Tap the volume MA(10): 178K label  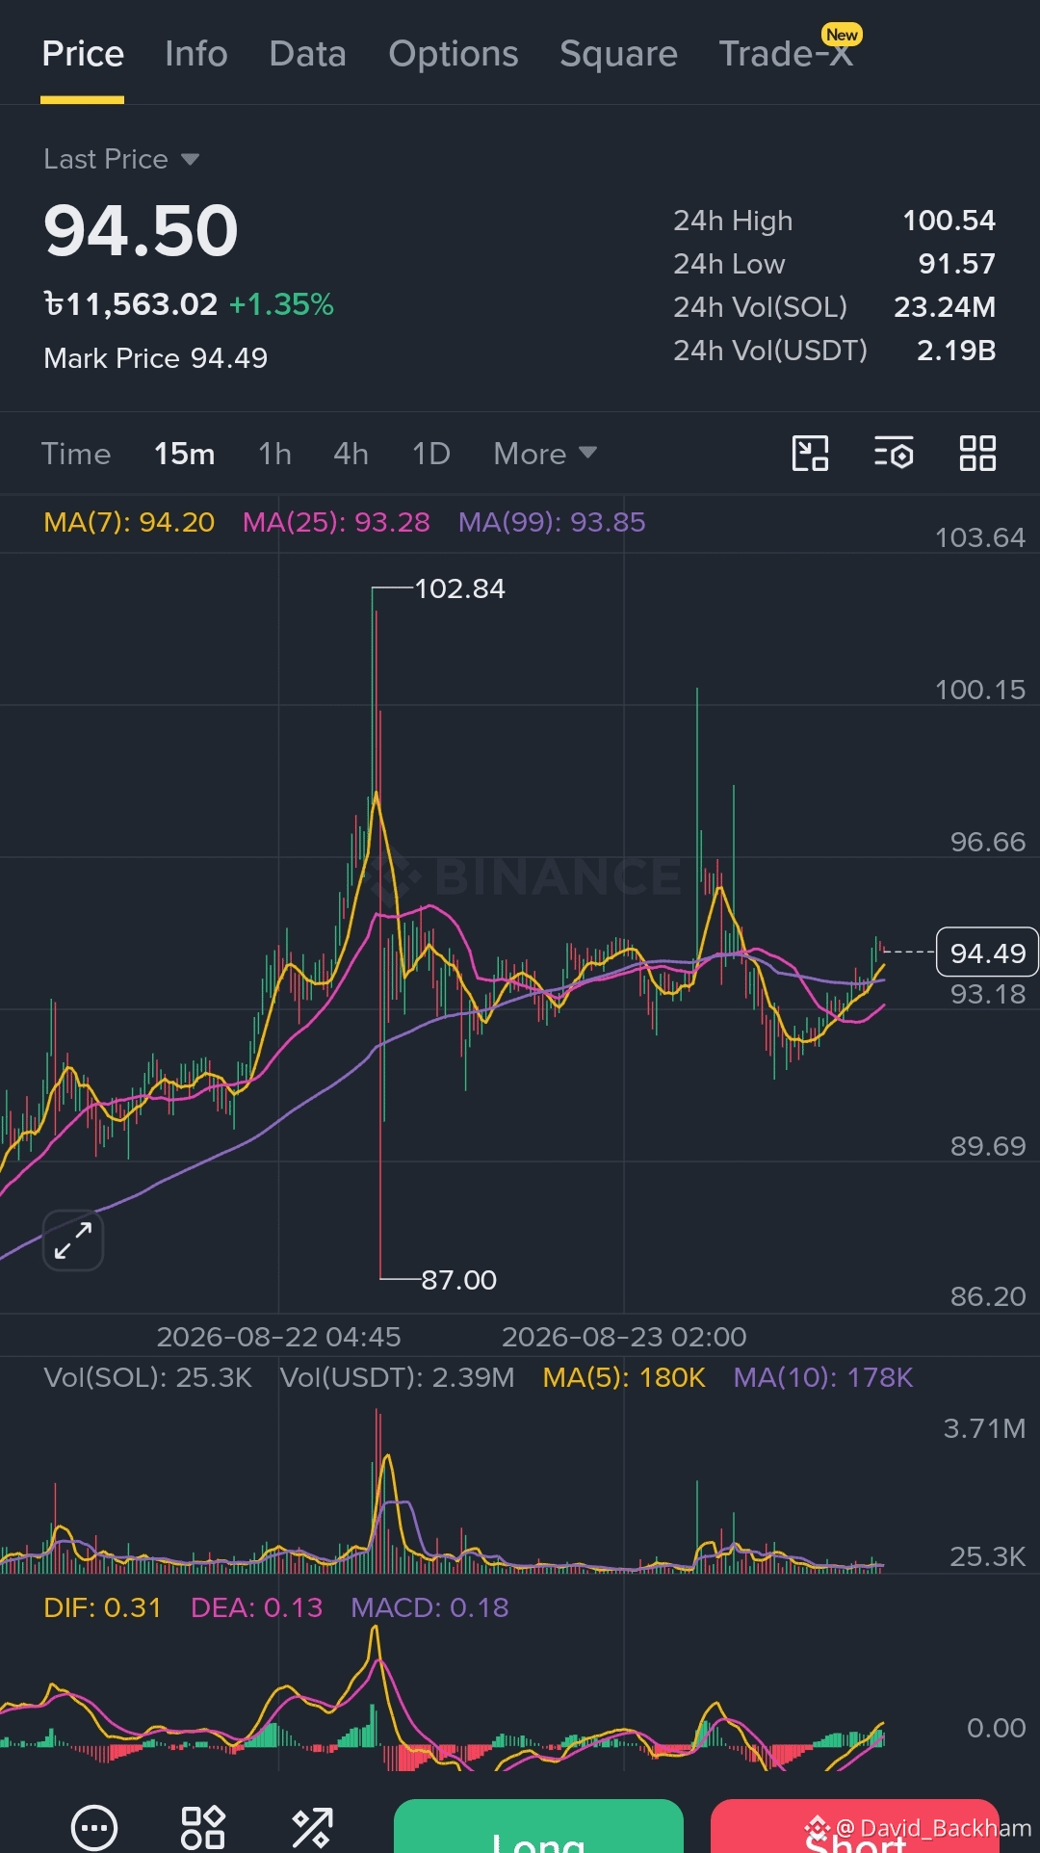click(823, 1377)
